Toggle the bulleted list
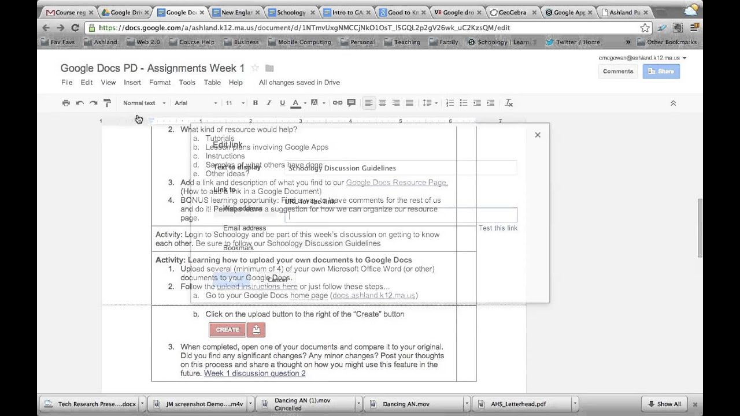 (x=463, y=103)
